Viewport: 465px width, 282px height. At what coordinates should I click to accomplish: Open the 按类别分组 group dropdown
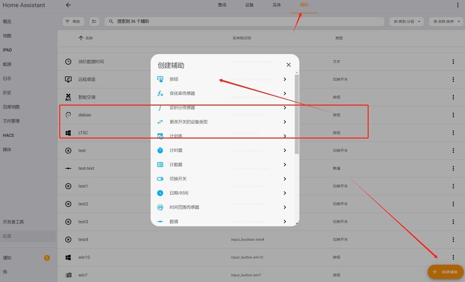[x=406, y=21]
